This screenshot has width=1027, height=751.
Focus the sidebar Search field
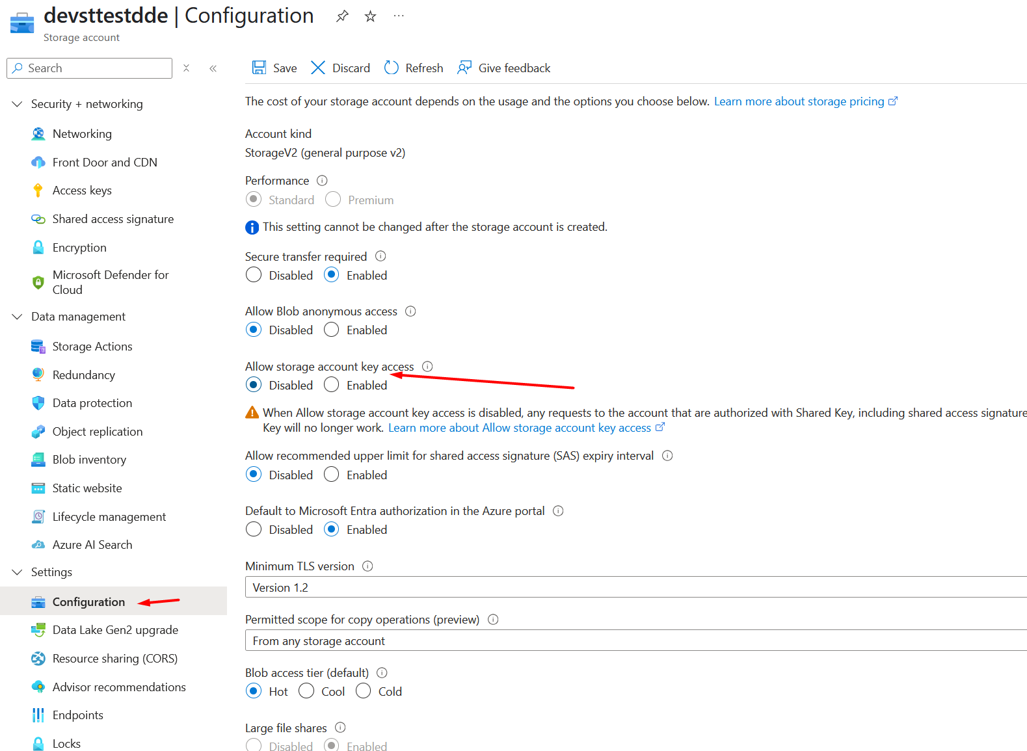(x=89, y=68)
